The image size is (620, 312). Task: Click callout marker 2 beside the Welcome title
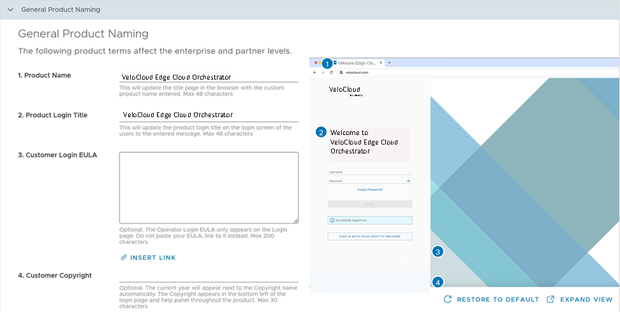pyautogui.click(x=321, y=132)
